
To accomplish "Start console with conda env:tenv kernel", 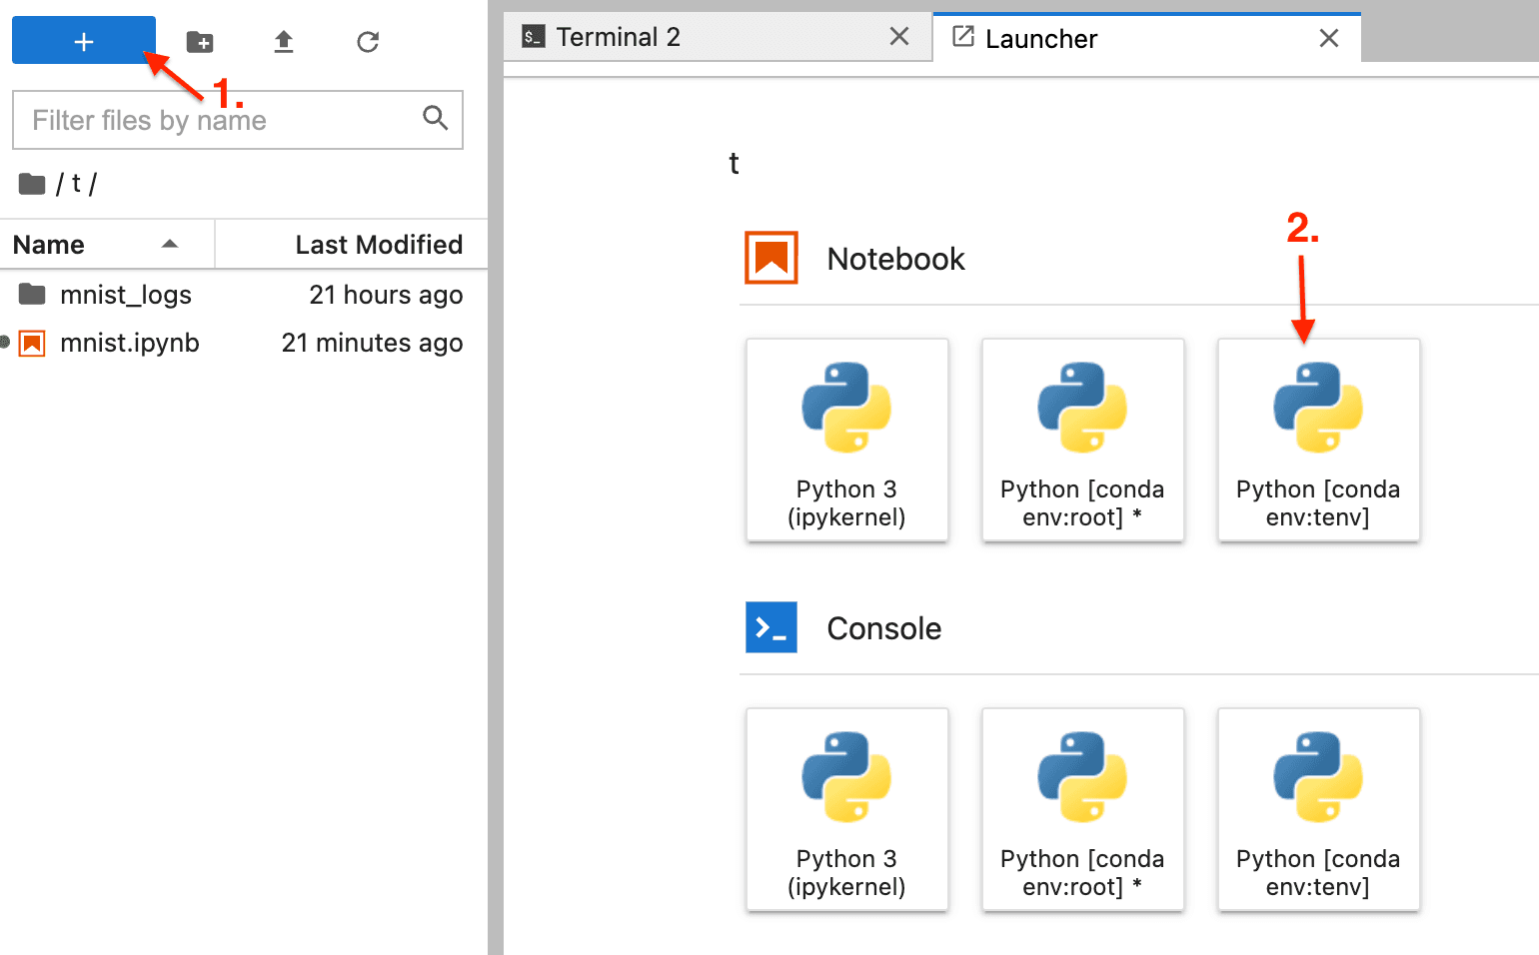I will pyautogui.click(x=1317, y=809).
